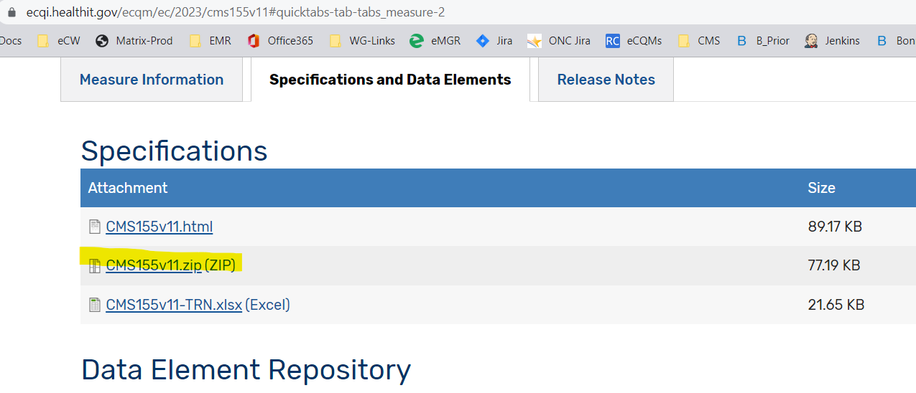Open the Jira bookmark diamond icon
Screen dimensions: 916x393
pos(483,41)
